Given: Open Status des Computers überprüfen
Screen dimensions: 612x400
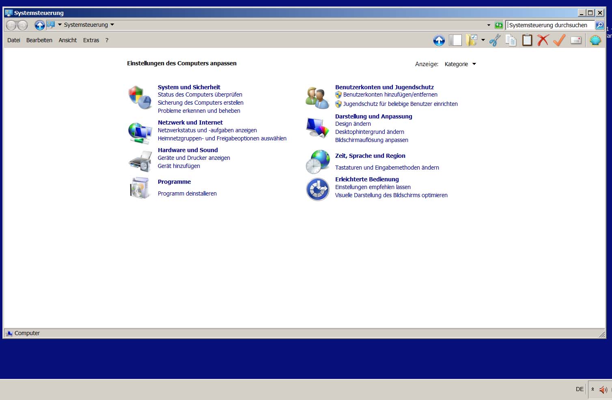Looking at the screenshot, I should [x=200, y=95].
